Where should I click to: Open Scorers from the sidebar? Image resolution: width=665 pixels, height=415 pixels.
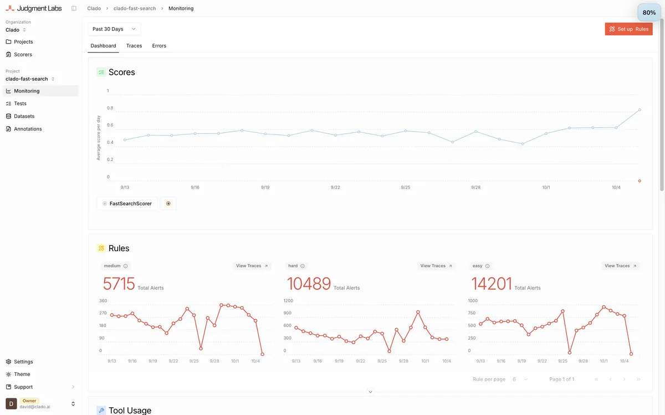click(x=23, y=54)
